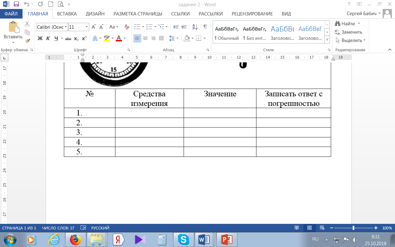
Task: Click the Заменить button
Action: pos(348,32)
